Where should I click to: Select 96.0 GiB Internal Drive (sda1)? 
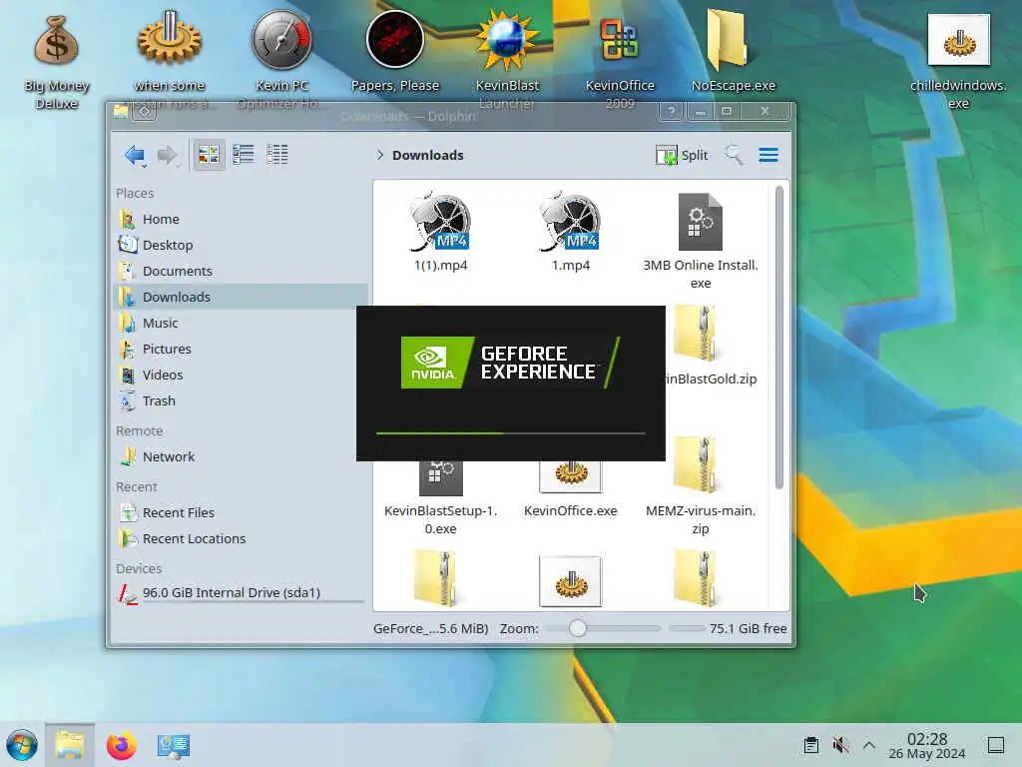point(242,593)
